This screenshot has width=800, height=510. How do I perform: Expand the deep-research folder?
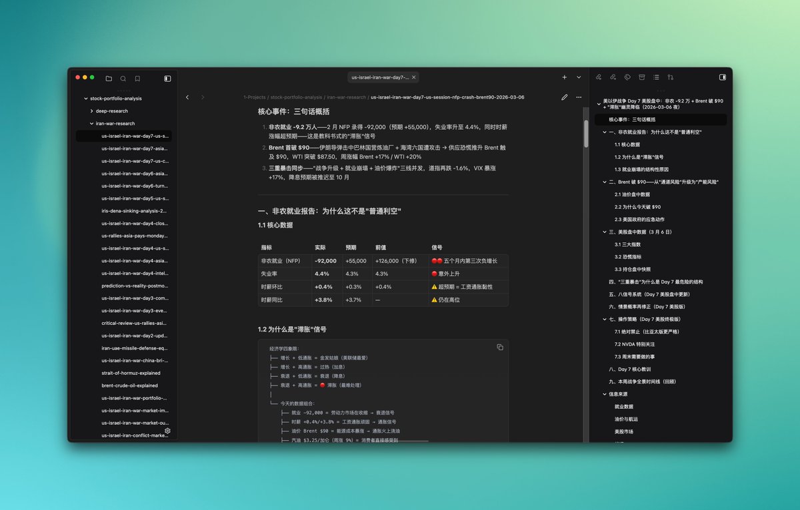pos(91,111)
